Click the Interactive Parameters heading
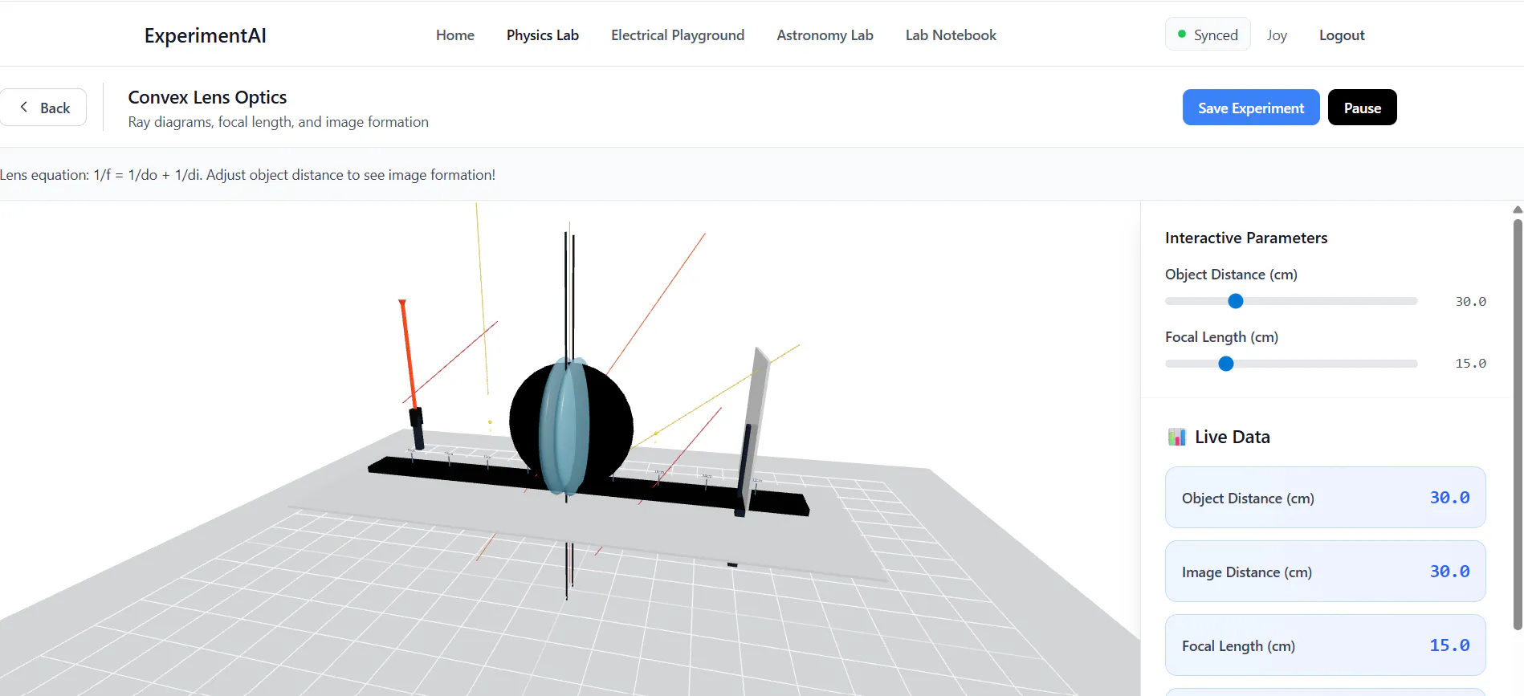 (1246, 238)
